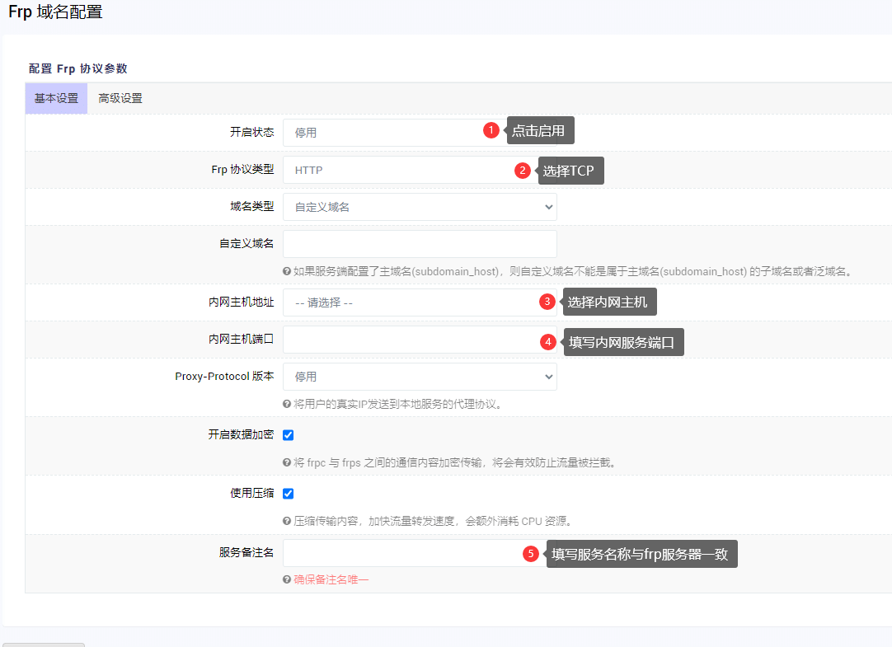
Task: Toggle the 使用压缩 checkbox
Action: [x=289, y=494]
